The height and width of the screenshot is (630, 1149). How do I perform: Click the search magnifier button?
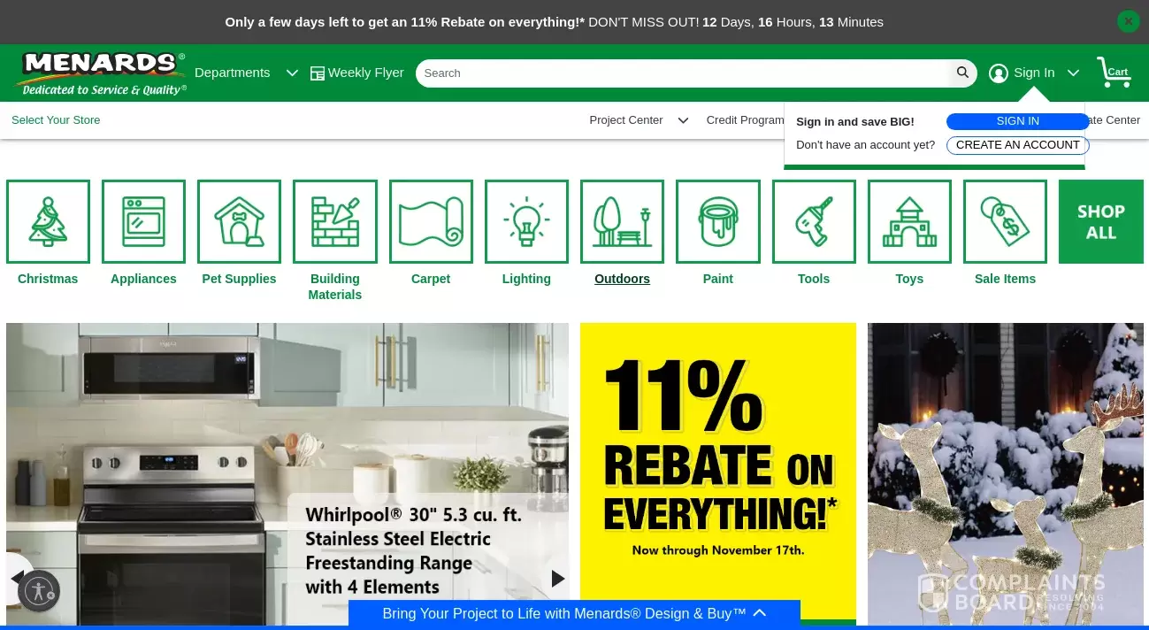962,73
